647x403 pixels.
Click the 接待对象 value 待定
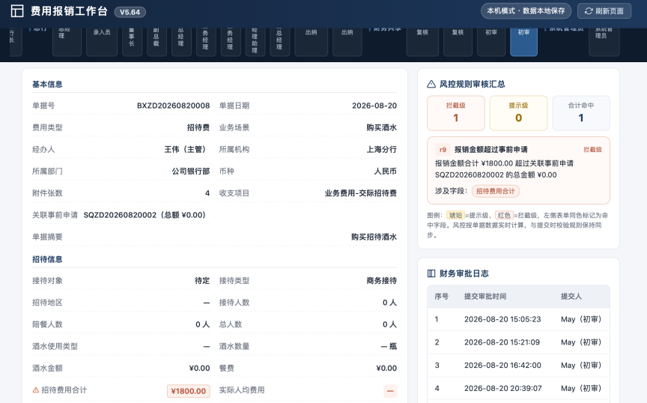pyautogui.click(x=202, y=281)
